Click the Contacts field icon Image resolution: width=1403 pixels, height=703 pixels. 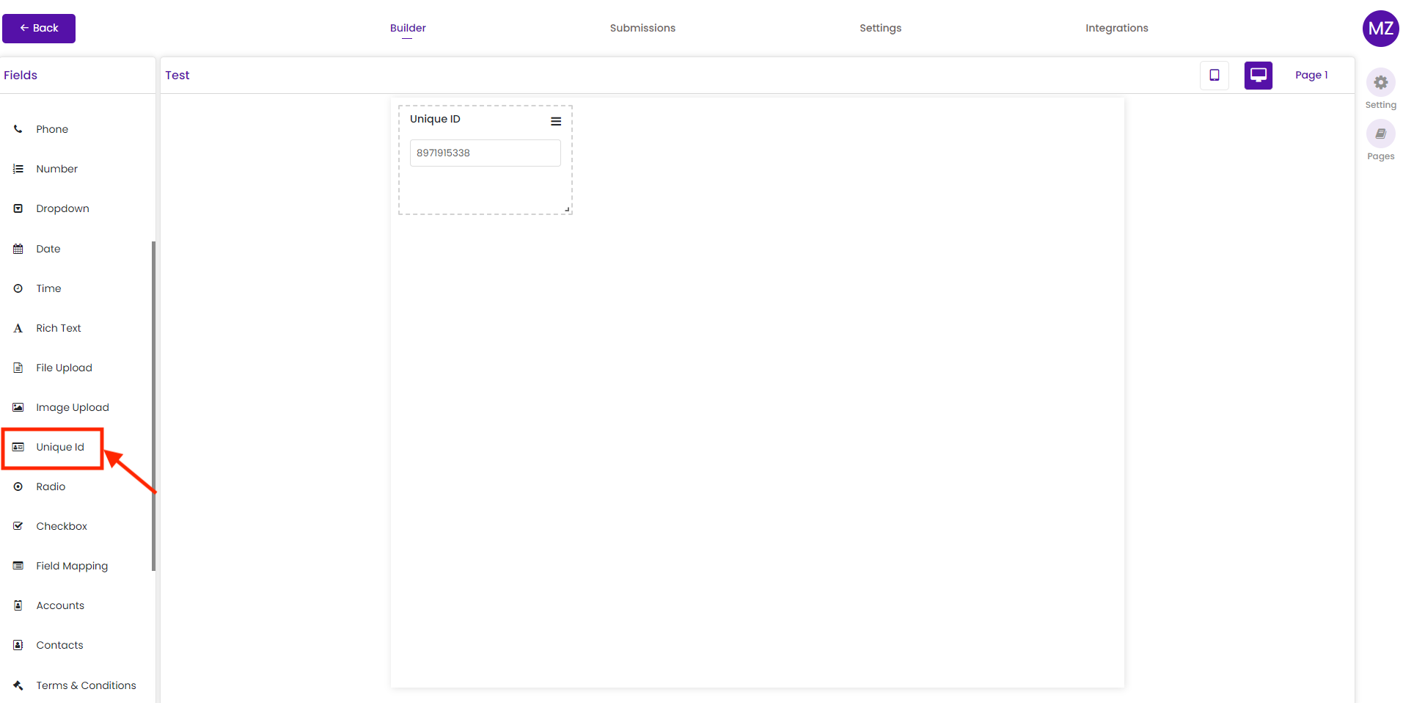click(x=18, y=645)
